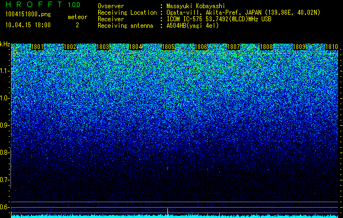Select the 0.8 kHz axis tick label
The image size is (343, 218).
(5, 153)
